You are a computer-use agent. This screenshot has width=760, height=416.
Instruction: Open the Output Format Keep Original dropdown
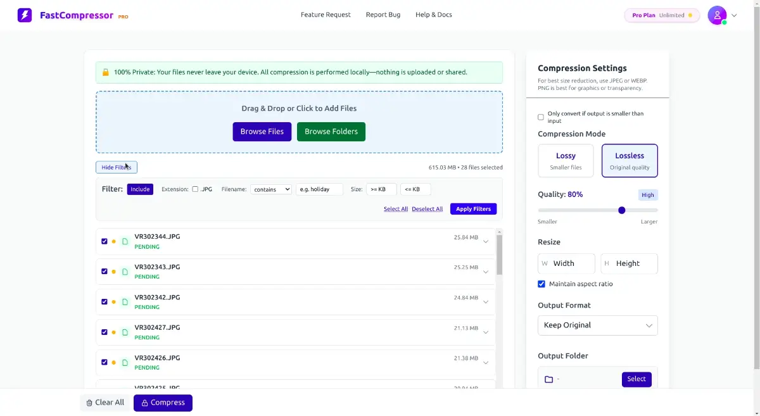tap(597, 325)
